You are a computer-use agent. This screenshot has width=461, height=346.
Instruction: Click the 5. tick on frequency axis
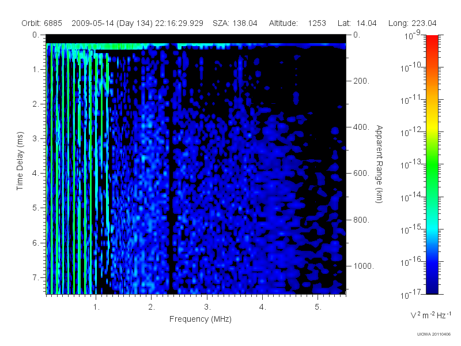[x=318, y=307]
